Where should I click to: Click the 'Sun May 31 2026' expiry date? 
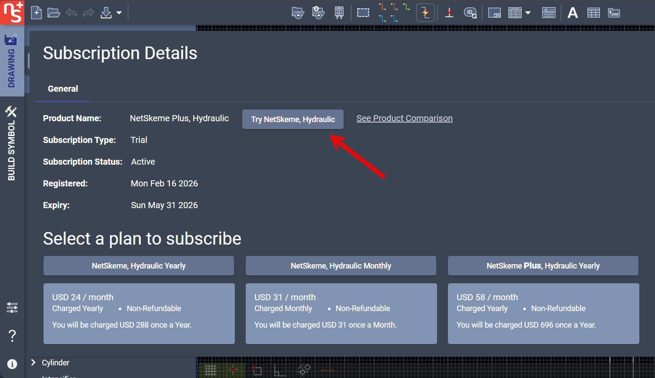click(x=164, y=205)
